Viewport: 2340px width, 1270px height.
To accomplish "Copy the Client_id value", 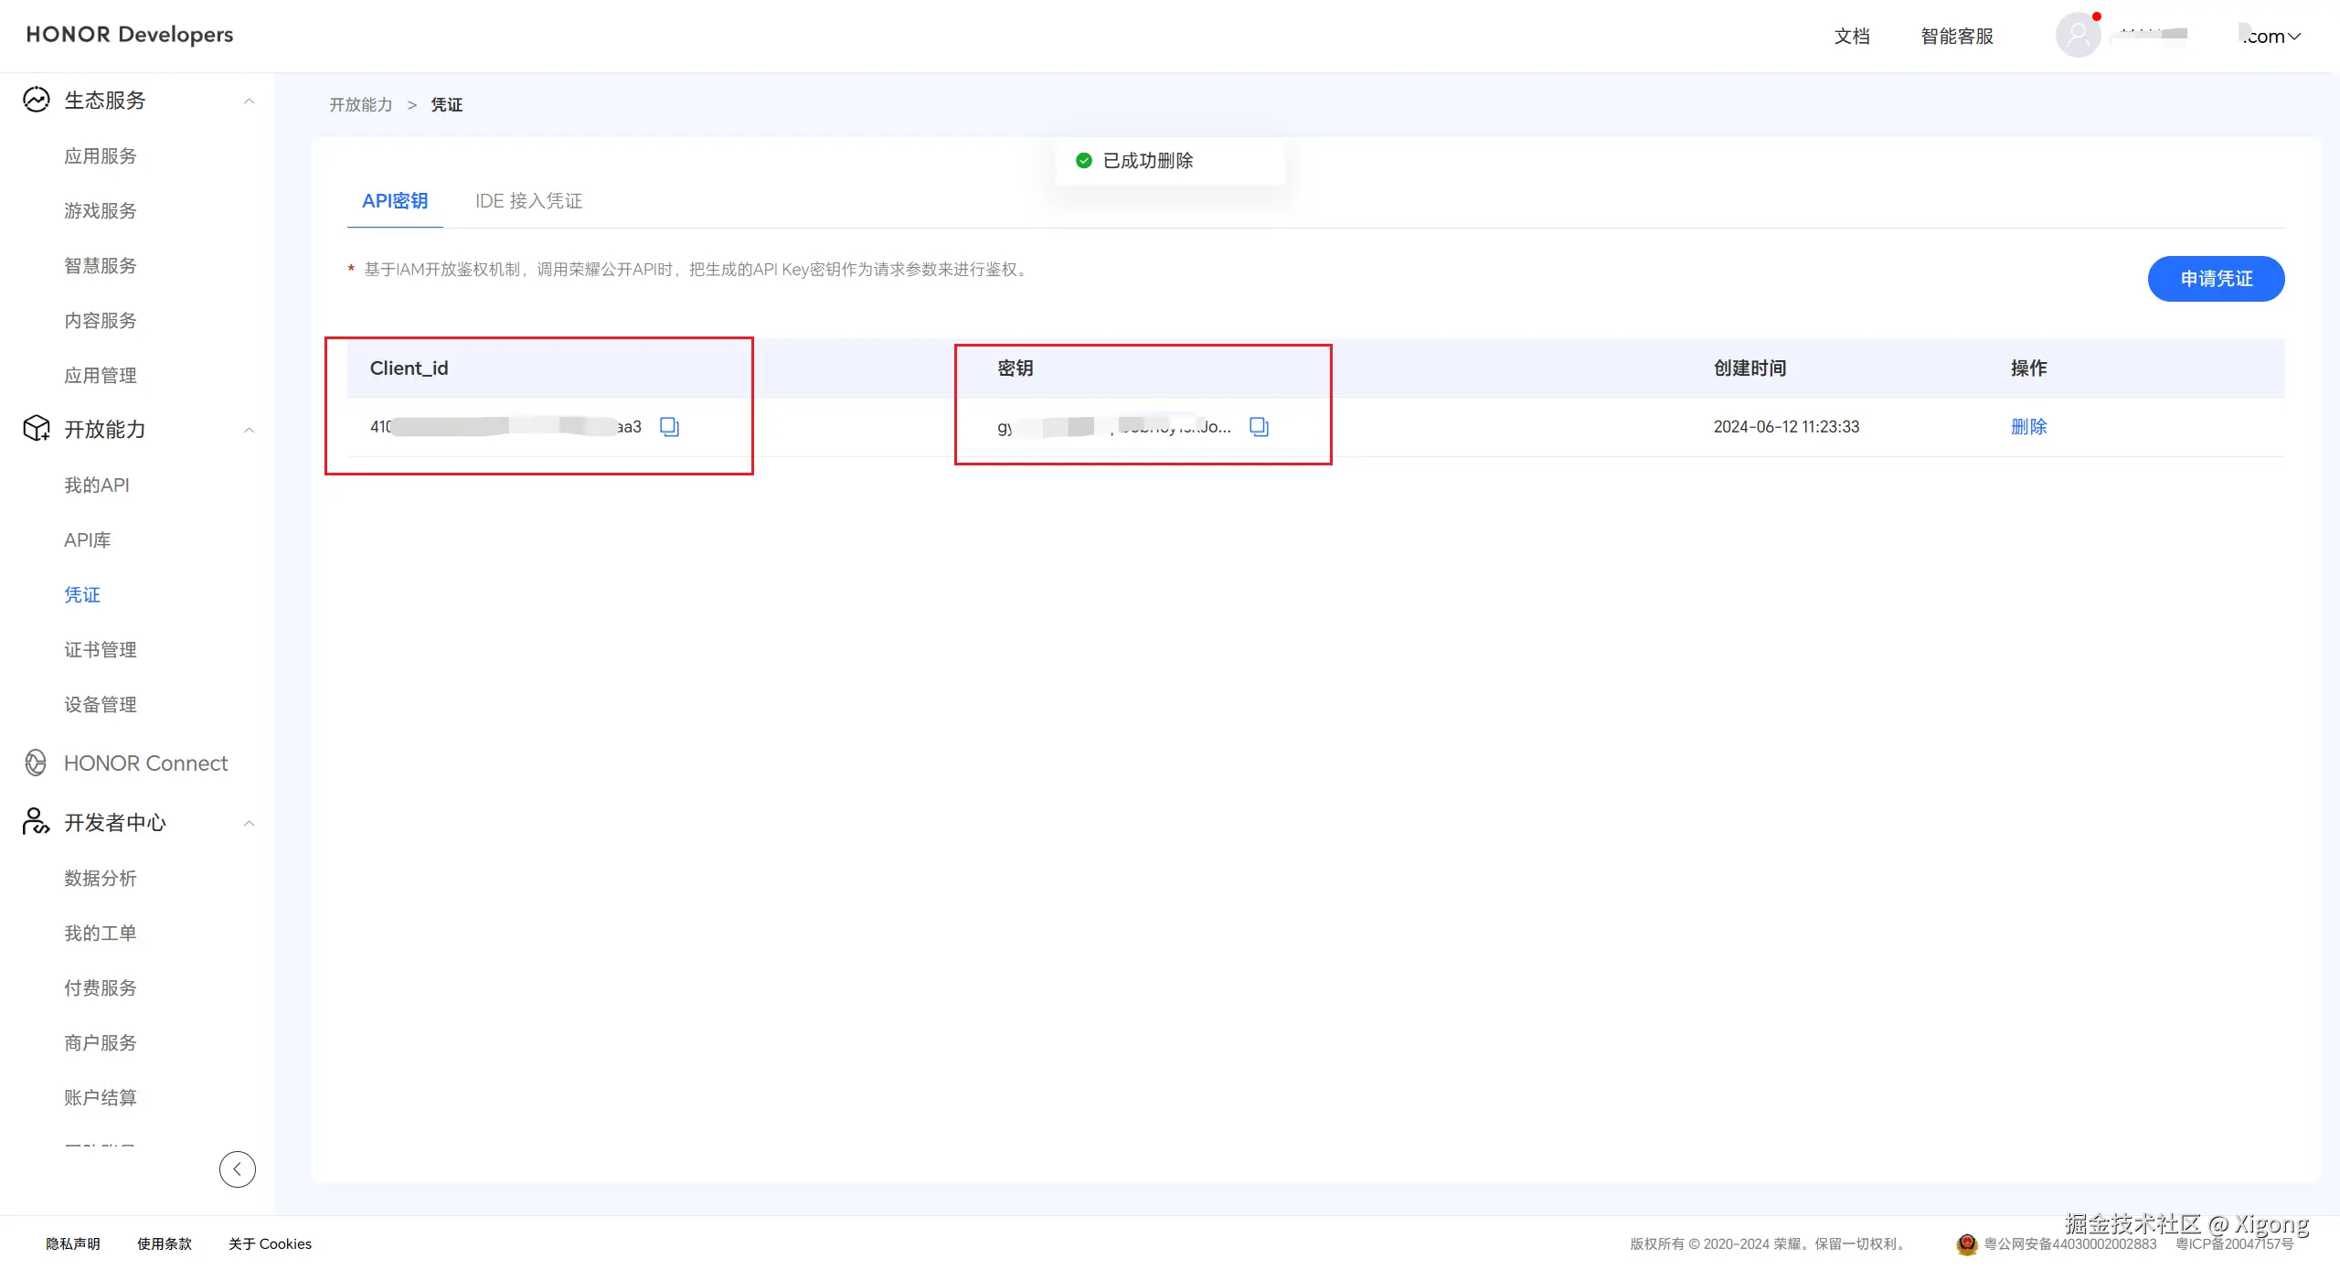I will pos(669,427).
